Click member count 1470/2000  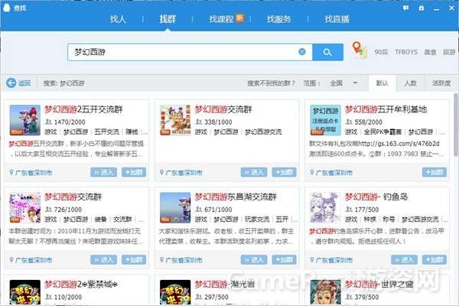[x=70, y=122]
